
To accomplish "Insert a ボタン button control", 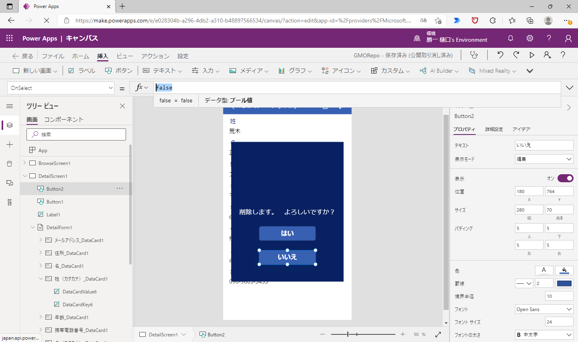I will 119,71.
